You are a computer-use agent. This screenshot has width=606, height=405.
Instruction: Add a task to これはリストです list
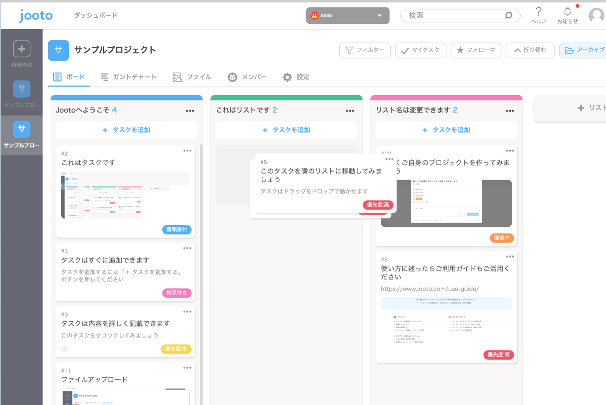pyautogui.click(x=286, y=130)
